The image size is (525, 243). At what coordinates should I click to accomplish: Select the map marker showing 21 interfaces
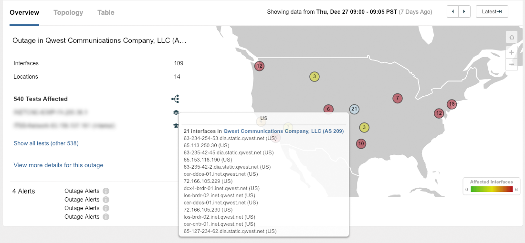point(354,109)
